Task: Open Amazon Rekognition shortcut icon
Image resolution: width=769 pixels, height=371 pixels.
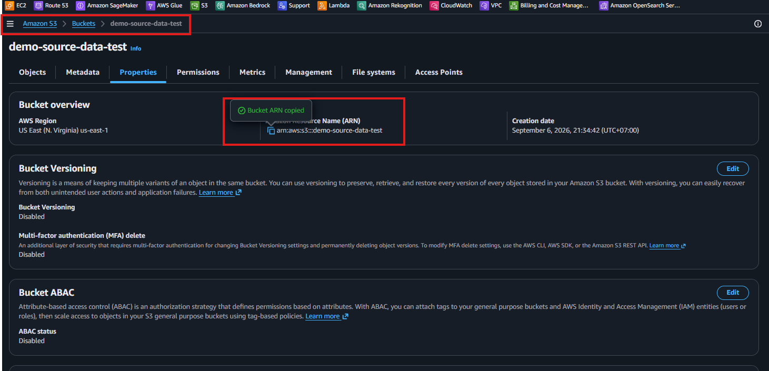Action: pos(361,6)
